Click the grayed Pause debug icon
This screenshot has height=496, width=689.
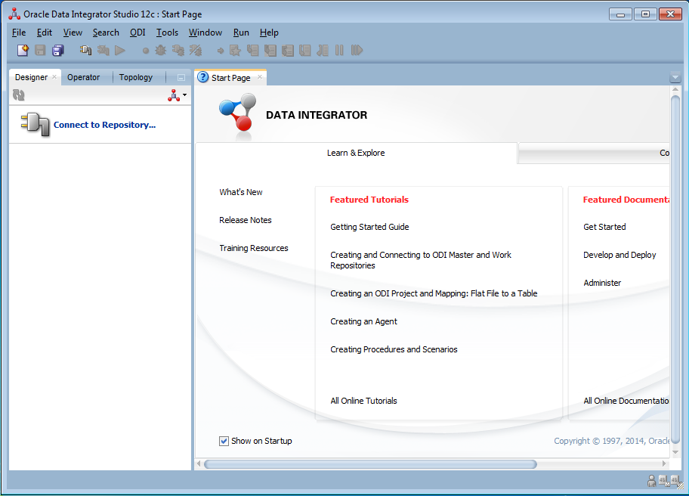[x=339, y=50]
